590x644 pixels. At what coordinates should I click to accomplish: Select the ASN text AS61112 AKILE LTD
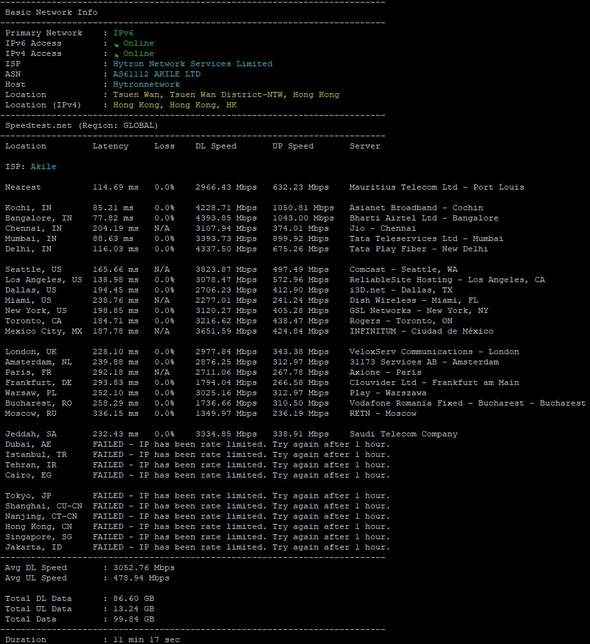tap(157, 74)
